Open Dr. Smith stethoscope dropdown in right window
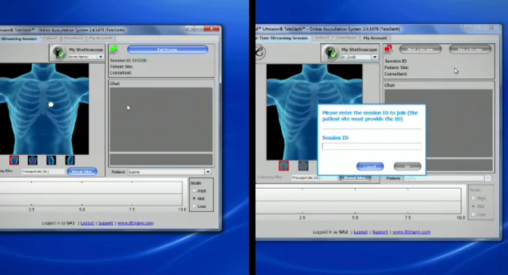This screenshot has height=275, width=508. [375, 57]
